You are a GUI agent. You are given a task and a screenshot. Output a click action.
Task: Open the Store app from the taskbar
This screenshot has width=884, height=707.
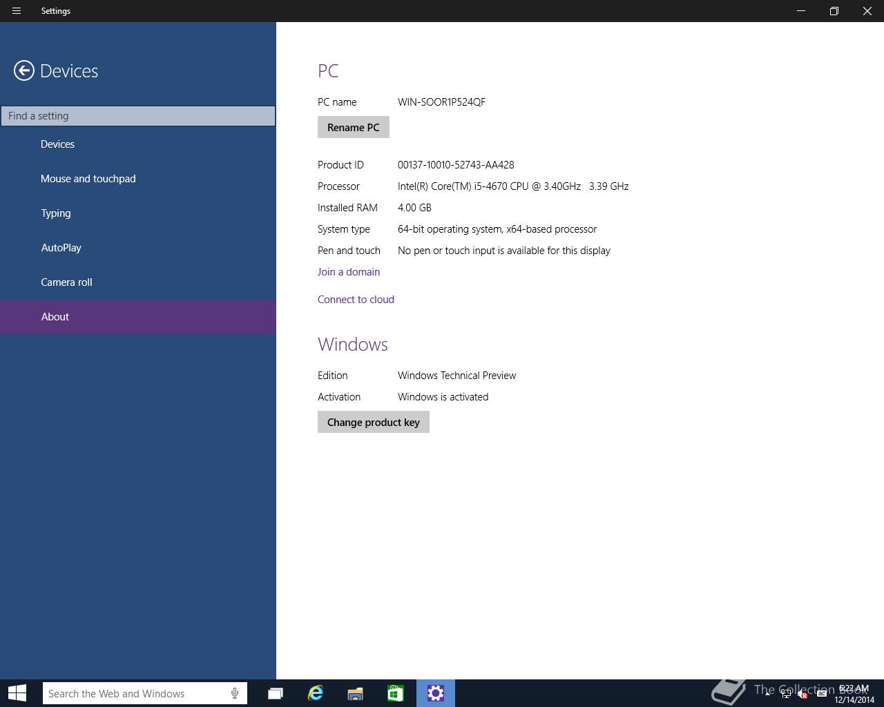[x=395, y=693]
